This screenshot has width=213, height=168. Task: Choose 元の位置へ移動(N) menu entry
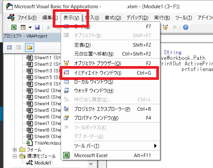pos(110,54)
